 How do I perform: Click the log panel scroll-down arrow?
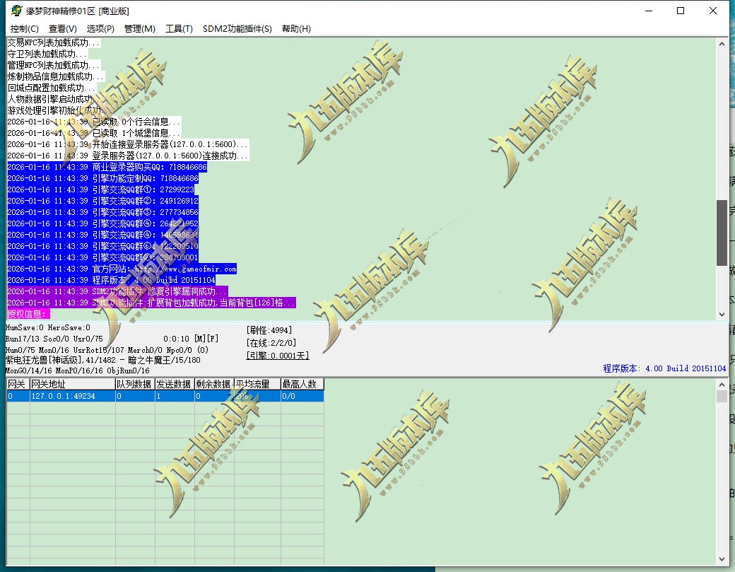722,314
